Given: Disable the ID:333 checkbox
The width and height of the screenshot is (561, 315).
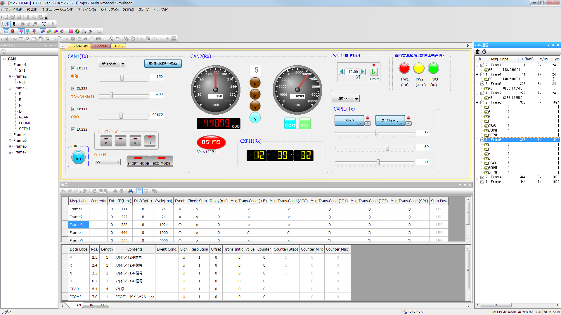Looking at the screenshot, I should coord(73,129).
